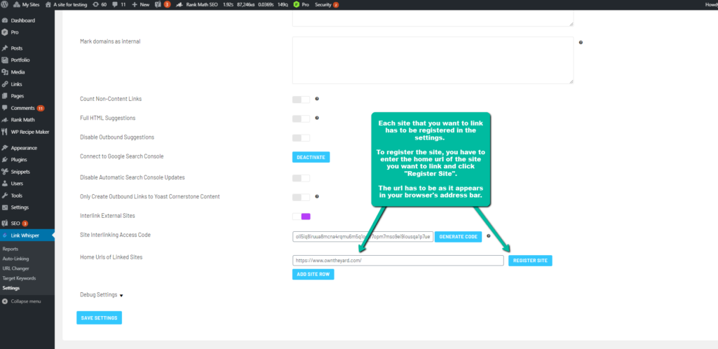
Task: Click help icon beside Mark domains as internal
Action: [x=581, y=42]
